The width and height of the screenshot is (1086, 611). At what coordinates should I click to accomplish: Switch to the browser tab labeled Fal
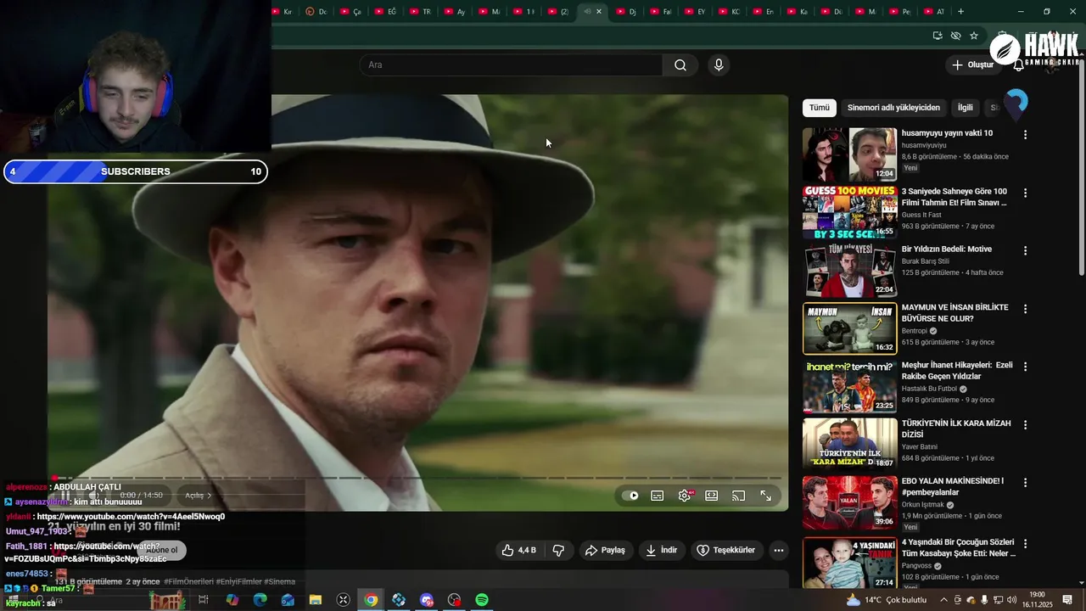tap(661, 11)
